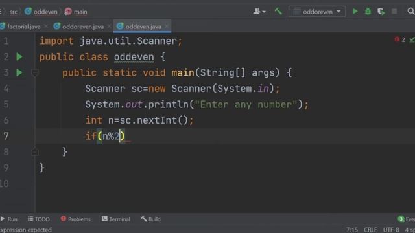Viewport: 415px width, 233px height.
Task: Click the run gutter arrow beside class oddeven
Action: coord(19,57)
